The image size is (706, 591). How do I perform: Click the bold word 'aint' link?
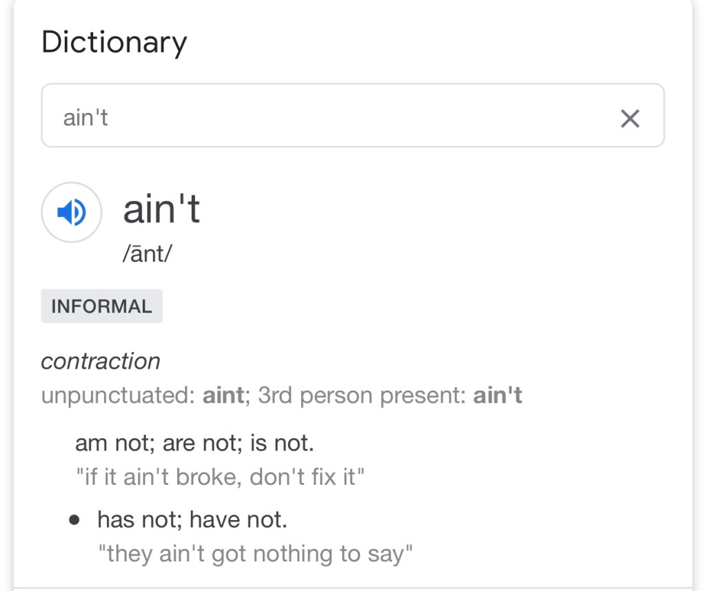[x=220, y=395]
